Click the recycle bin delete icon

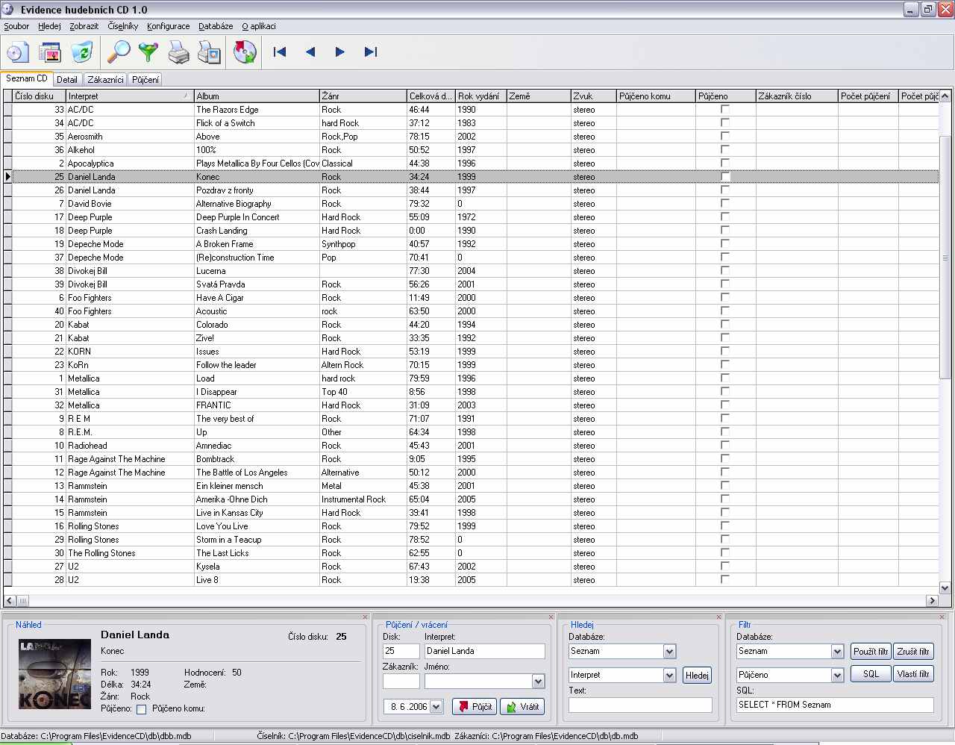click(81, 52)
